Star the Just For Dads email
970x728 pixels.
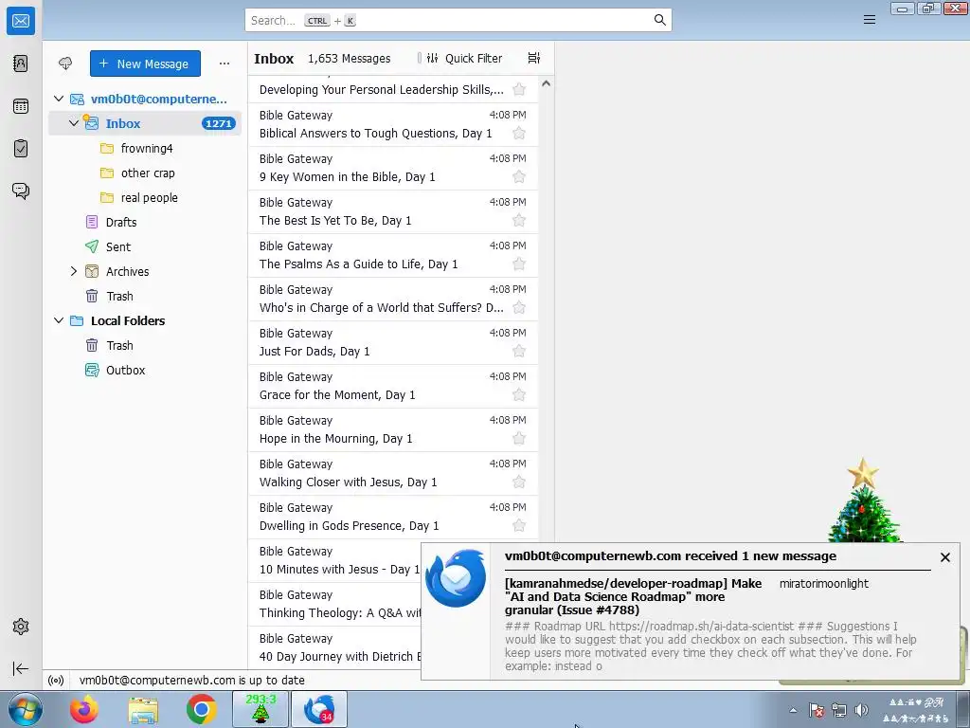pyautogui.click(x=519, y=352)
